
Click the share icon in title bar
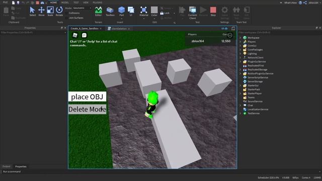pos(305,3)
